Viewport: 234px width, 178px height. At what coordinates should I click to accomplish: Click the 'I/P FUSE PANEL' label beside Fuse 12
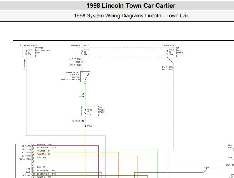click(180, 50)
